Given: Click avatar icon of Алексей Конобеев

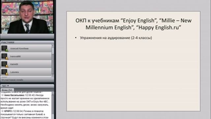Looking at the screenshot, I should [x=4, y=48].
